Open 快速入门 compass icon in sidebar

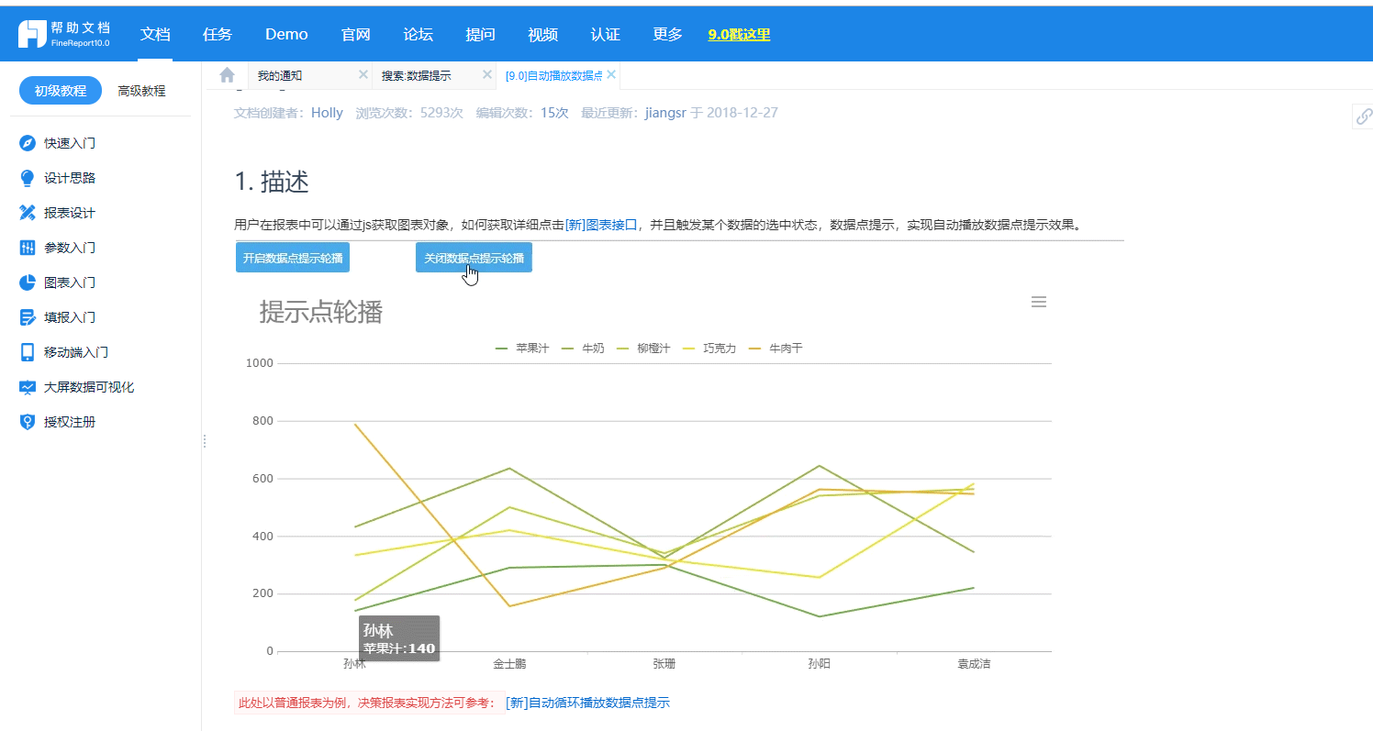[28, 143]
